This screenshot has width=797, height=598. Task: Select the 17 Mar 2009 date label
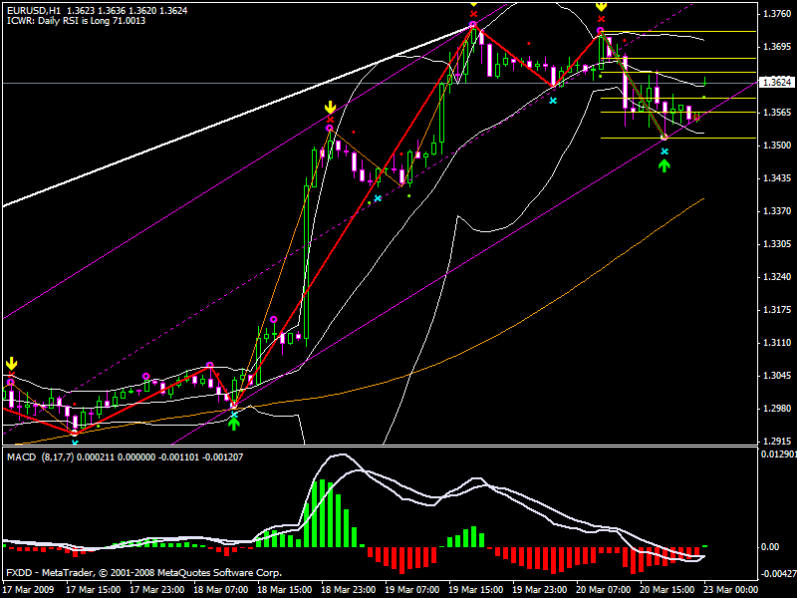click(x=28, y=588)
